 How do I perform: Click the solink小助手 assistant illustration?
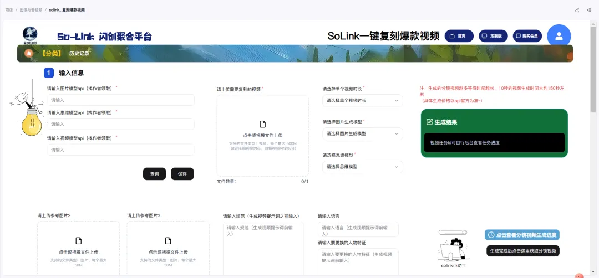pos(453,246)
